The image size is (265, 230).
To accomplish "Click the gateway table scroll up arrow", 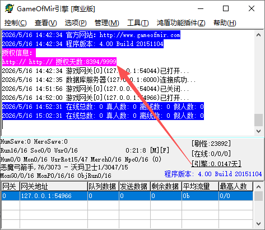I will point(259,187).
